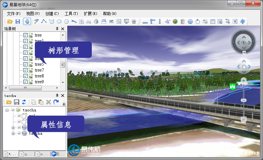Toggle the tree1 layer checkbox
Viewport: 263px width, 160px height.
pyautogui.click(x=25, y=41)
